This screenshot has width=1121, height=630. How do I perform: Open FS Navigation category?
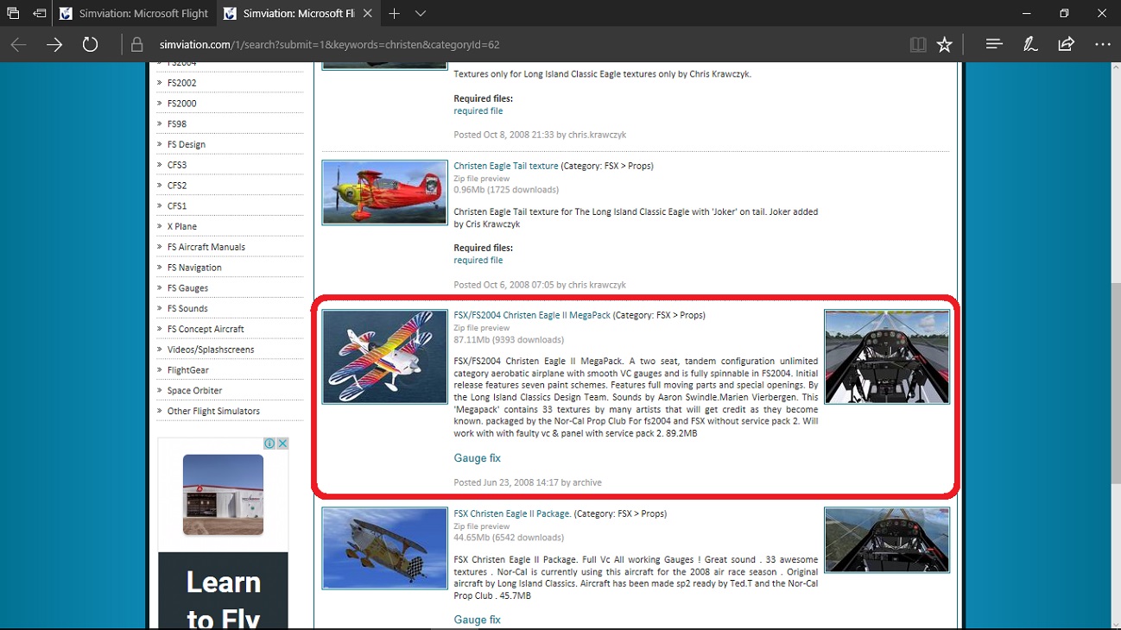tap(194, 268)
